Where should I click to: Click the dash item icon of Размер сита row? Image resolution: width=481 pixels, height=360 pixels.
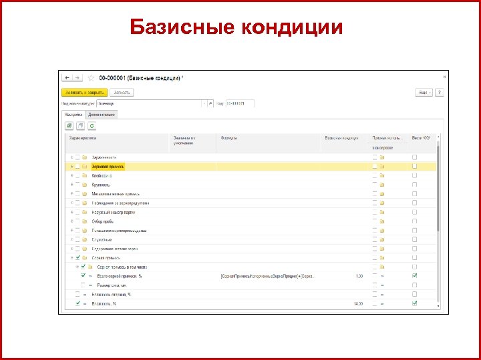[90, 285]
